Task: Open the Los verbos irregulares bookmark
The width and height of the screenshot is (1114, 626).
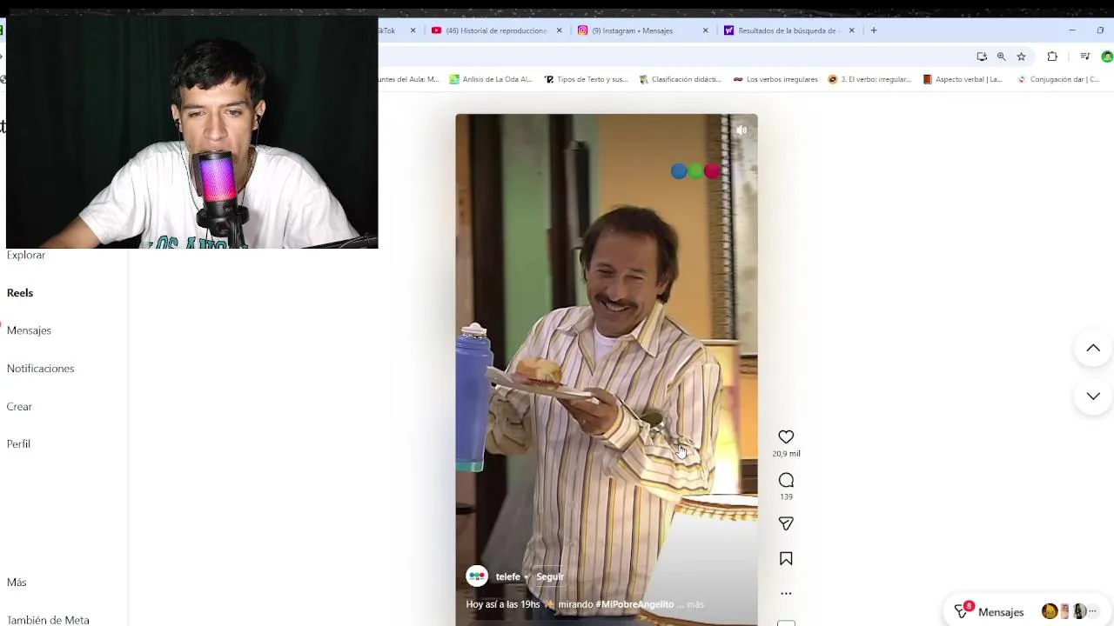Action: point(775,79)
